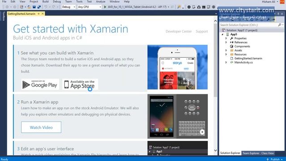Switch to the Team Explorer tab
Screen dimensions: 286x161
click(251, 153)
